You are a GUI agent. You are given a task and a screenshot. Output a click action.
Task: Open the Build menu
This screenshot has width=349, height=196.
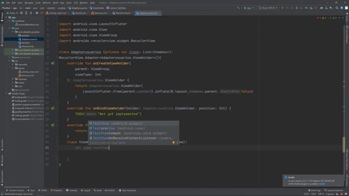point(56,3)
